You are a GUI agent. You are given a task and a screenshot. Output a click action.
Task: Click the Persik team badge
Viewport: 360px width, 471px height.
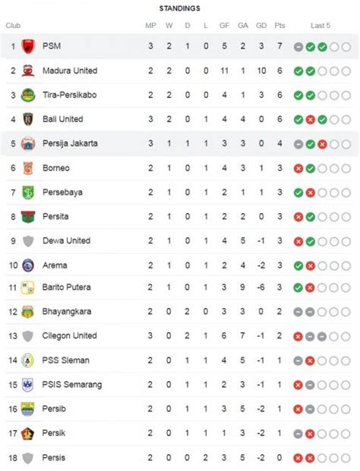[x=28, y=433]
